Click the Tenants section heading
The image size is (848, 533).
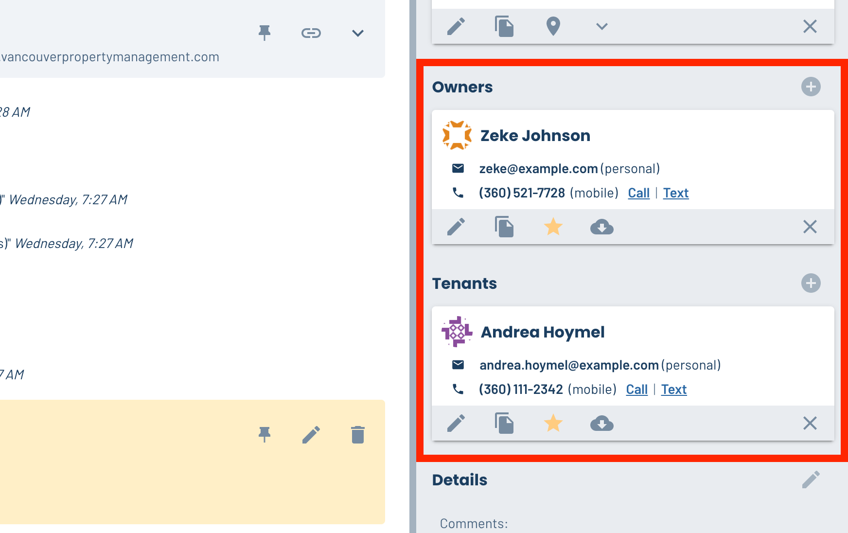tap(464, 284)
